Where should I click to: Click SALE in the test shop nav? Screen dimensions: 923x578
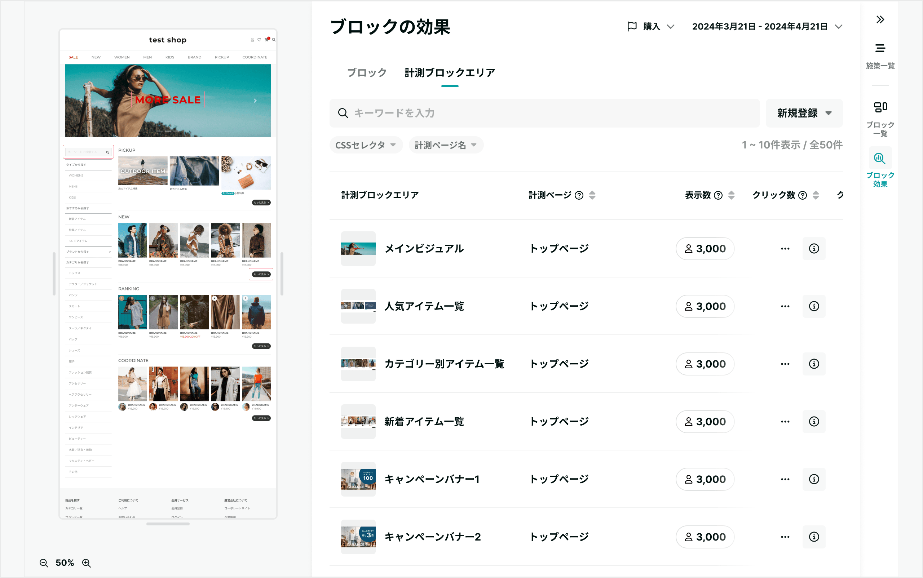click(73, 57)
